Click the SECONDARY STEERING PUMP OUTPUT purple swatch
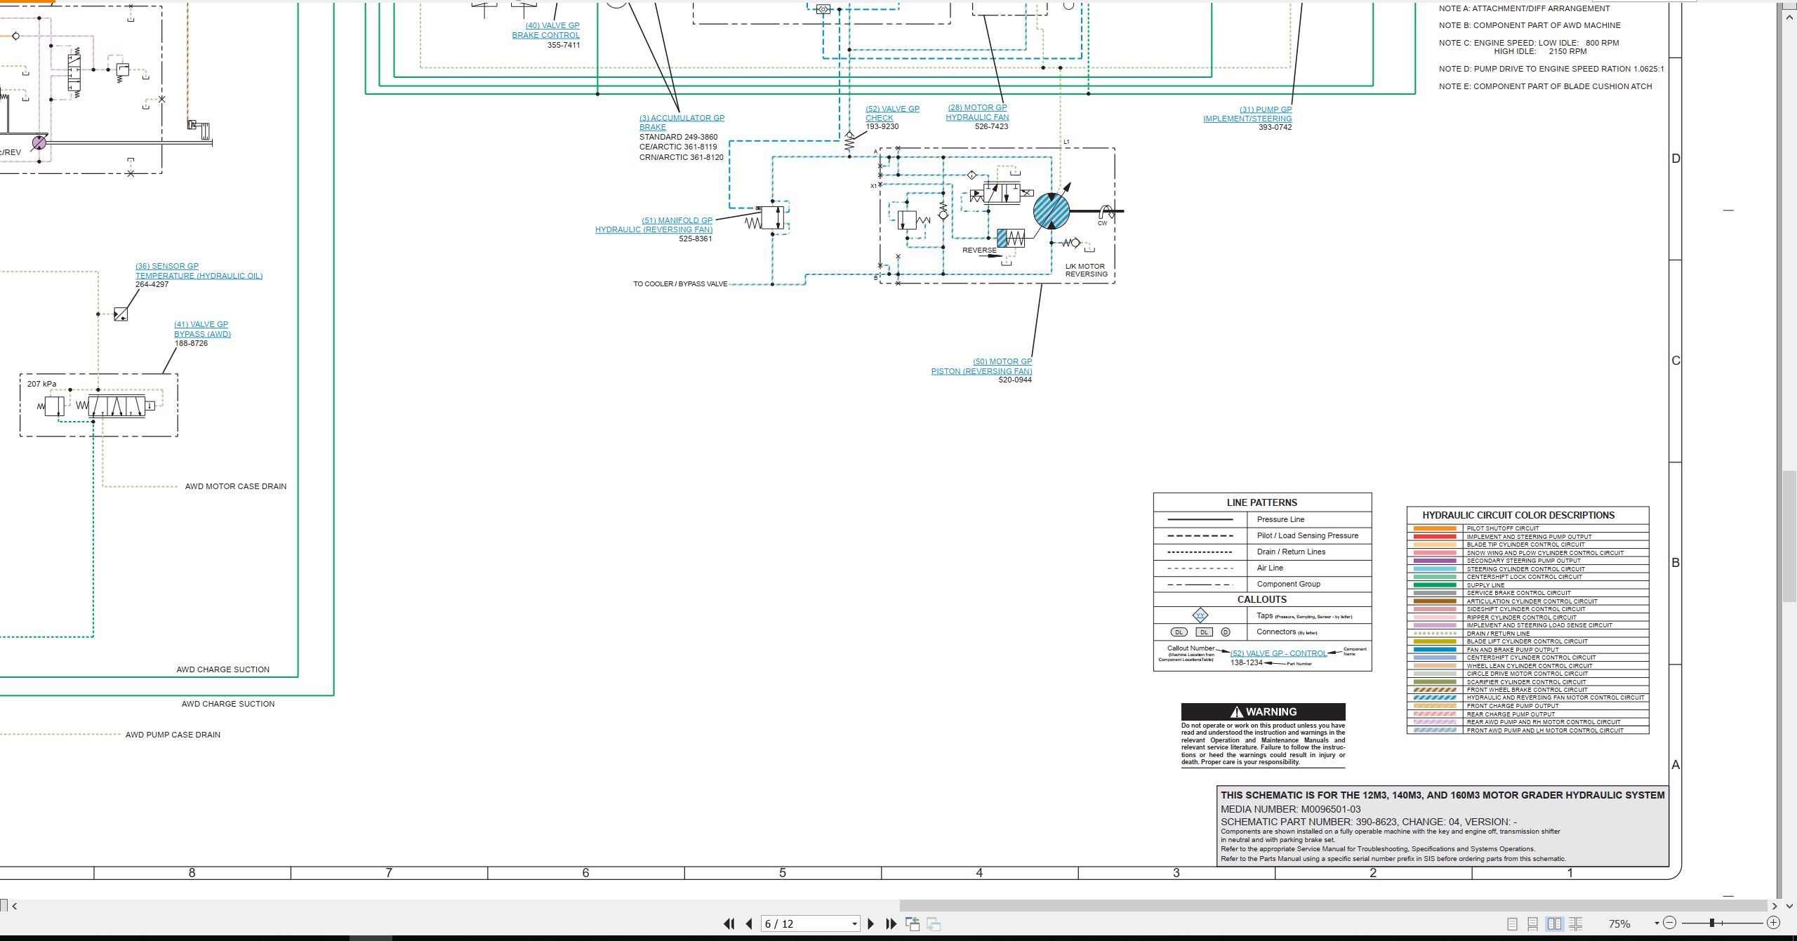Viewport: 1797px width, 941px height. 1435,561
